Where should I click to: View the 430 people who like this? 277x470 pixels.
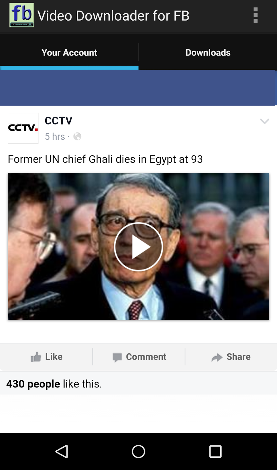pos(33,384)
